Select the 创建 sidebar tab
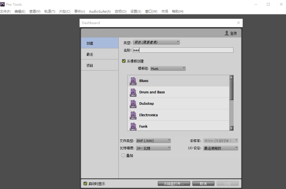This screenshot has height=189, width=286. [x=100, y=43]
